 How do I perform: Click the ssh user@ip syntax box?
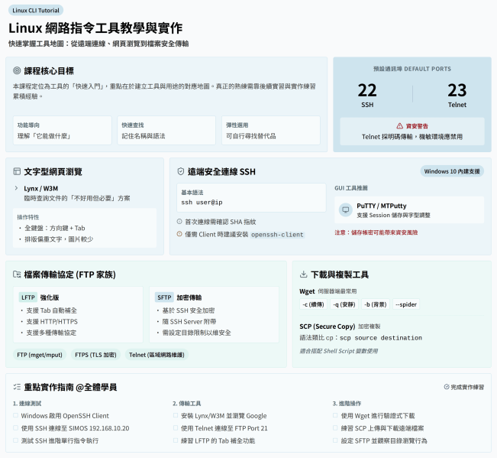(251, 198)
